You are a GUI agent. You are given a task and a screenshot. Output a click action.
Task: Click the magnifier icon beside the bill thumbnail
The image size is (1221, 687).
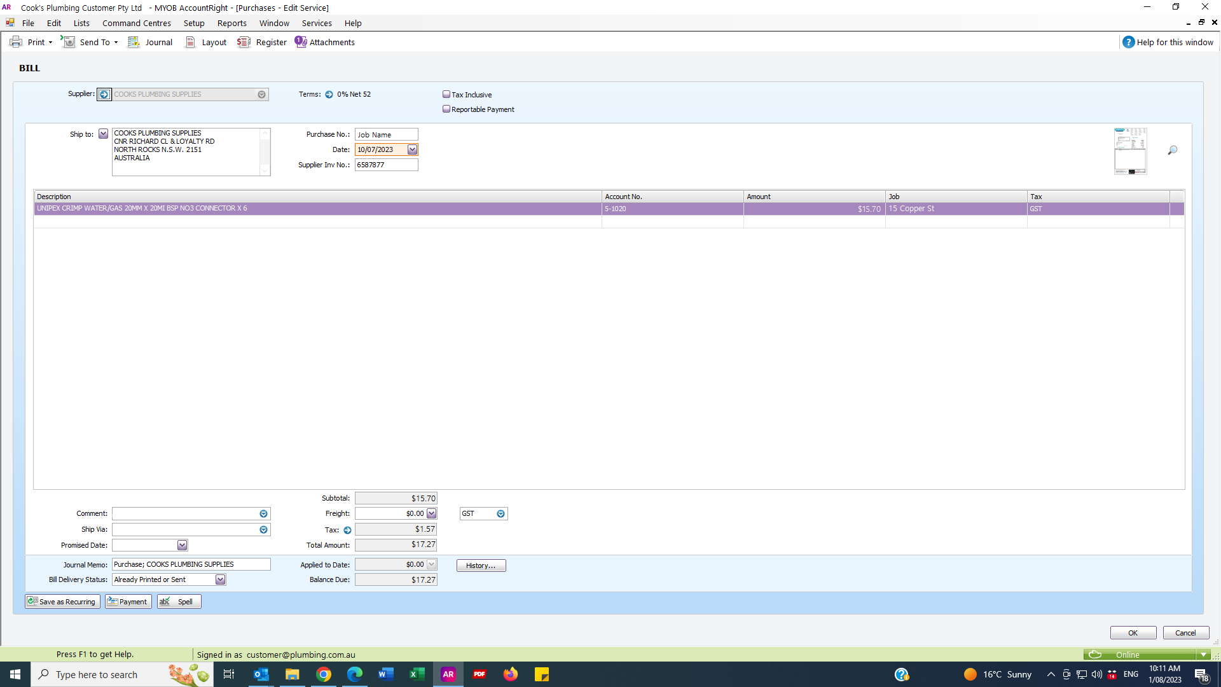click(1172, 151)
